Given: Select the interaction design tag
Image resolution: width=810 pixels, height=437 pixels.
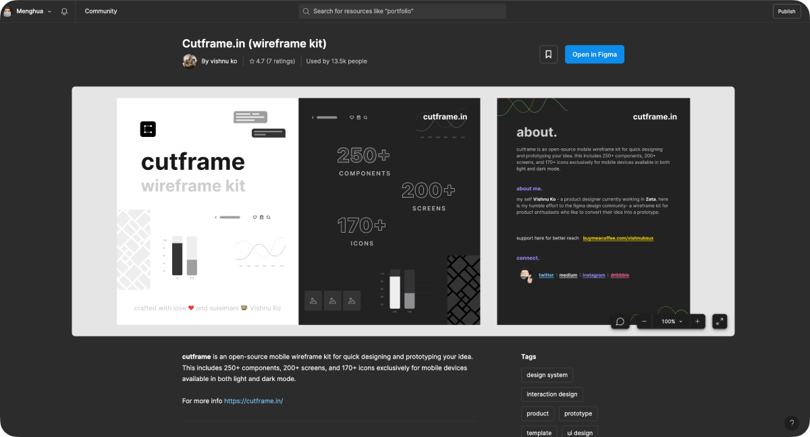Looking at the screenshot, I should pos(551,395).
